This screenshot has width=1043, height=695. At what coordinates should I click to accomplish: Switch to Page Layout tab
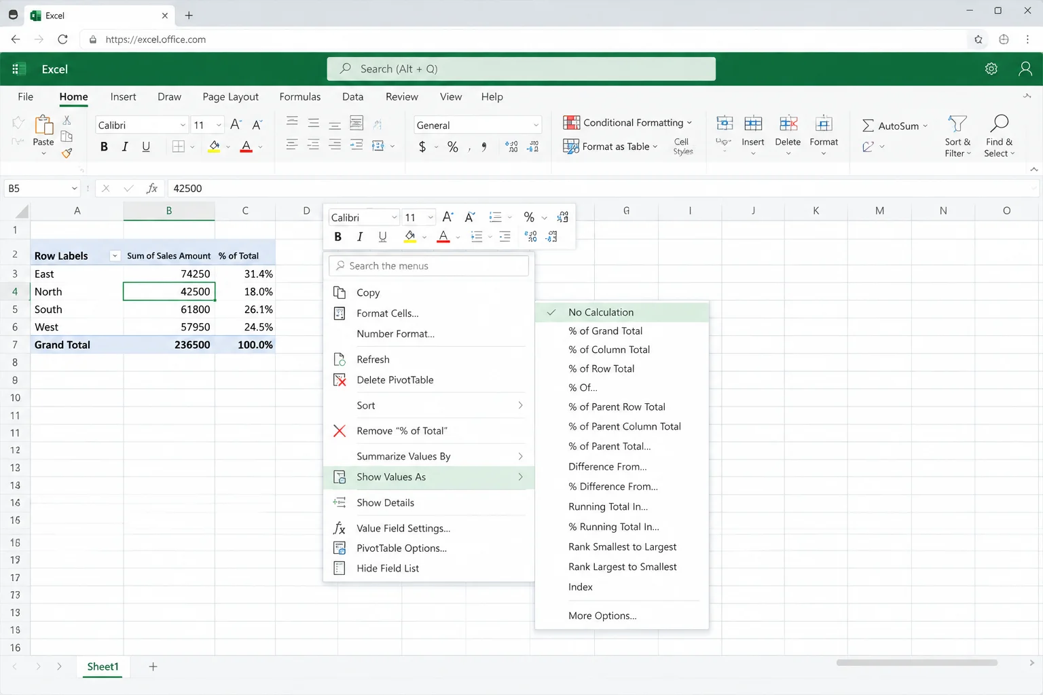230,96
